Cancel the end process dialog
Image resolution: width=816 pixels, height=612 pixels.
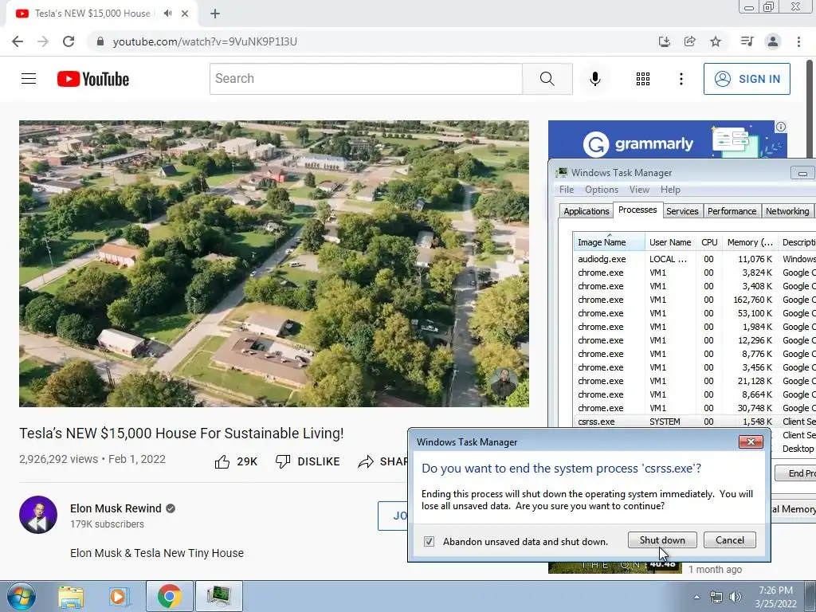(x=730, y=539)
